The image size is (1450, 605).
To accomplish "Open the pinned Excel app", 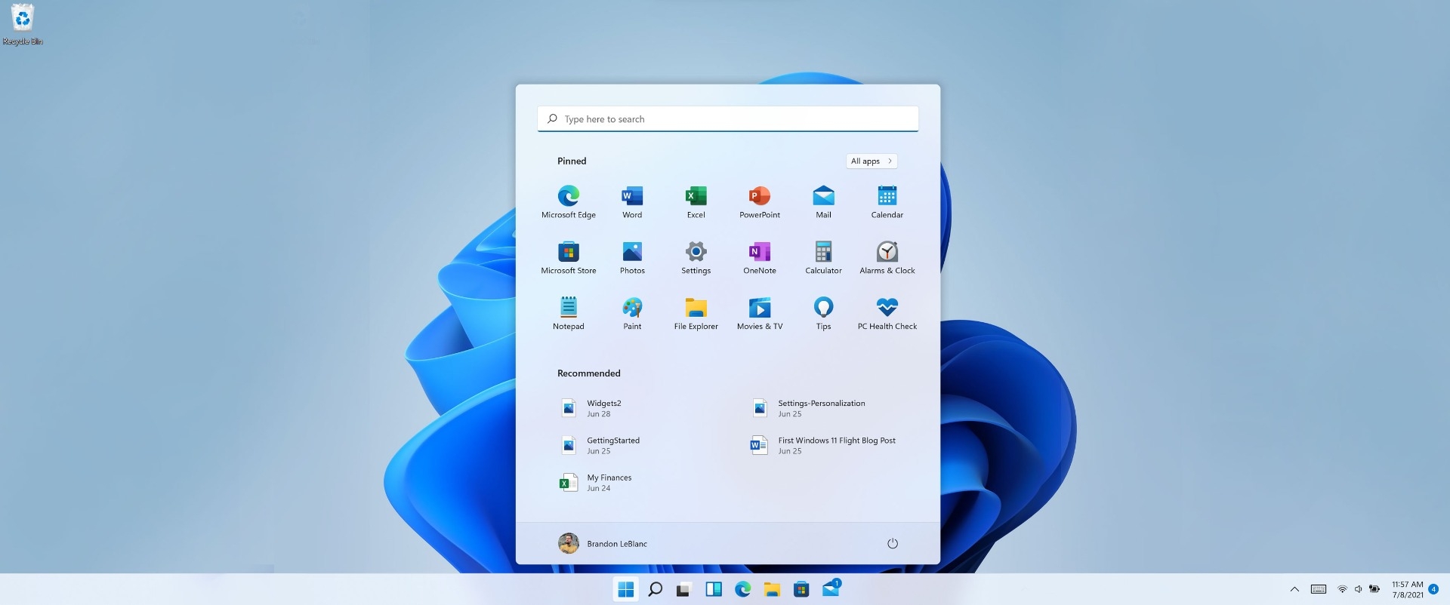I will point(696,201).
